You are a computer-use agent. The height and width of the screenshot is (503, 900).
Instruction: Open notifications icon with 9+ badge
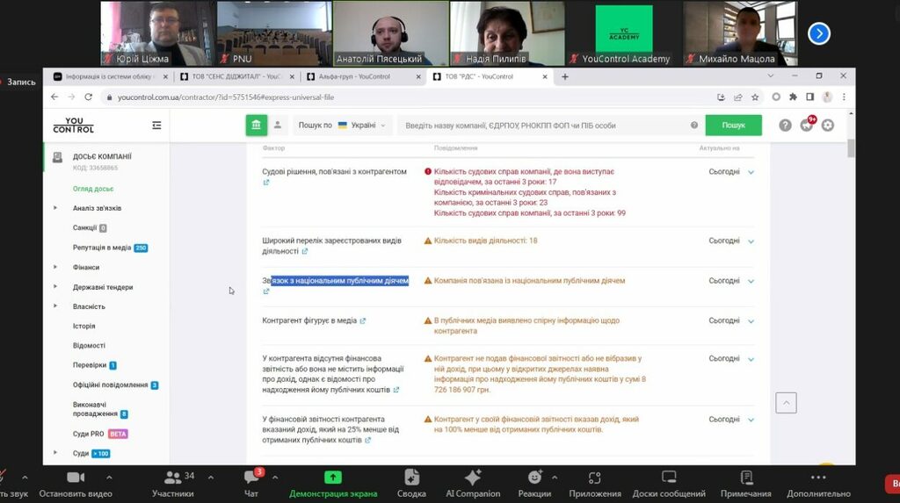807,126
